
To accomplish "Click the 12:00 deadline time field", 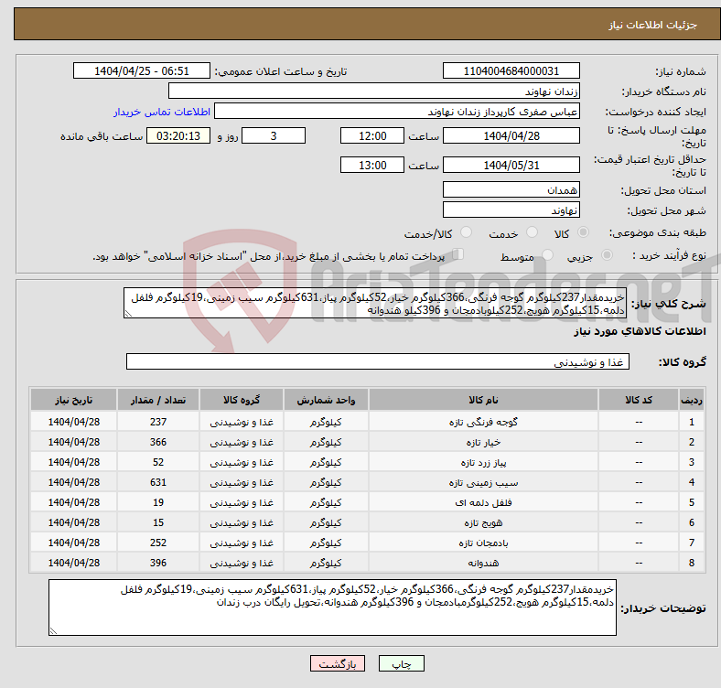I will [372, 135].
